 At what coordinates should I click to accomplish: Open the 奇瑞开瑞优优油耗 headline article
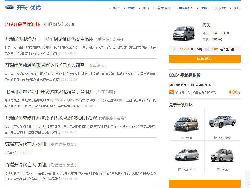[22, 24]
